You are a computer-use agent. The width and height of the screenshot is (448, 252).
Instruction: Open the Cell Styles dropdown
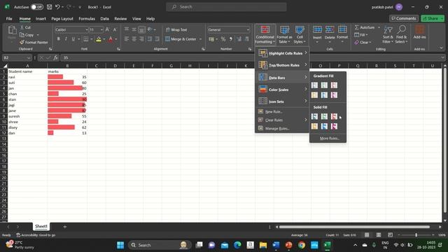tap(300, 34)
